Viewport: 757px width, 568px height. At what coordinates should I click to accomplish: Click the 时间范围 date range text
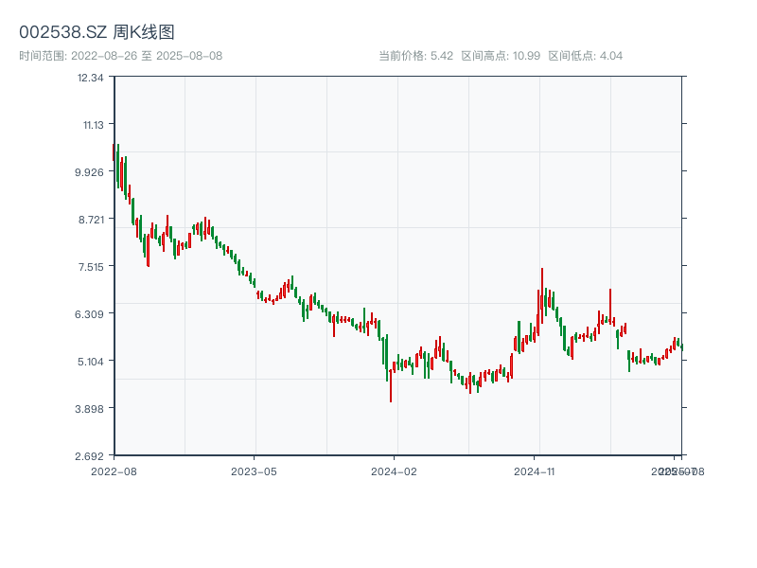tap(120, 56)
